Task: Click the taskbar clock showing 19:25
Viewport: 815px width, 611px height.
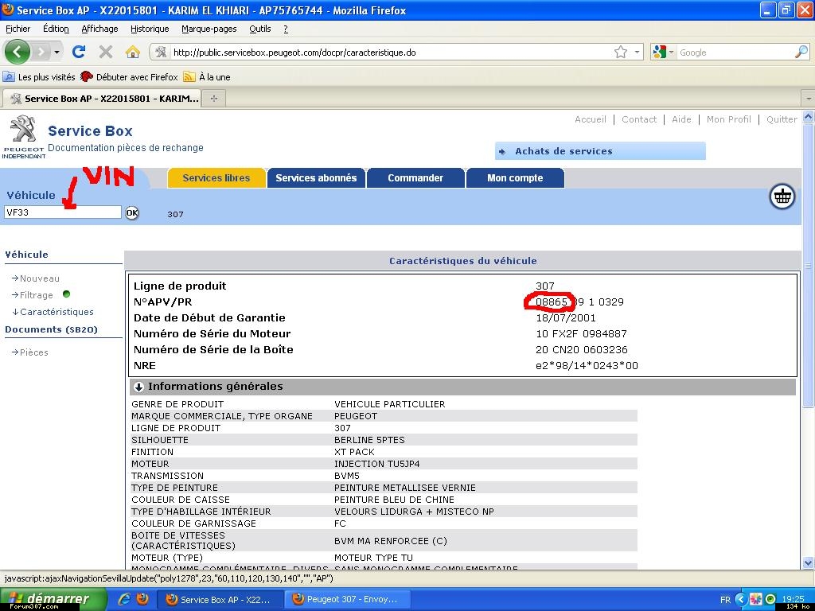Action: pyautogui.click(x=793, y=599)
